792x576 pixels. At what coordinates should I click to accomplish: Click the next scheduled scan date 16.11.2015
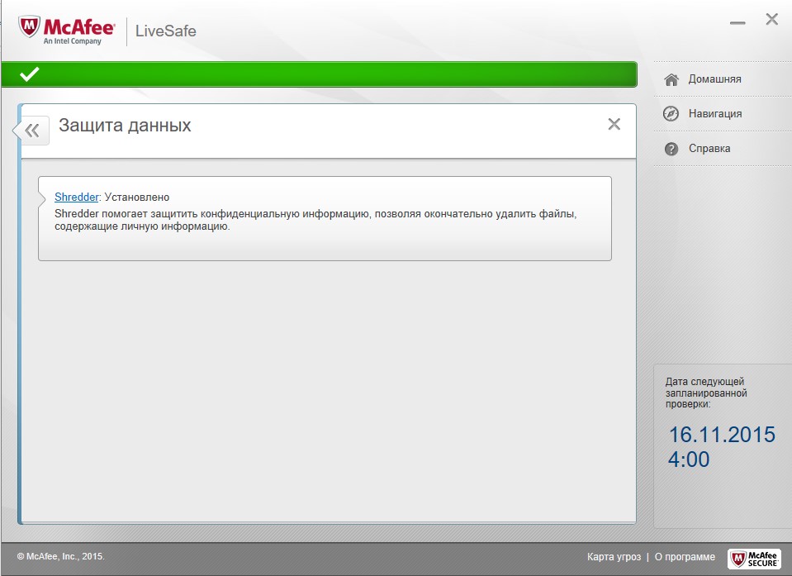point(722,435)
